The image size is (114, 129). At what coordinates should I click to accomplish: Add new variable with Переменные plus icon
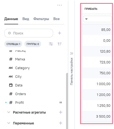tap(61, 123)
